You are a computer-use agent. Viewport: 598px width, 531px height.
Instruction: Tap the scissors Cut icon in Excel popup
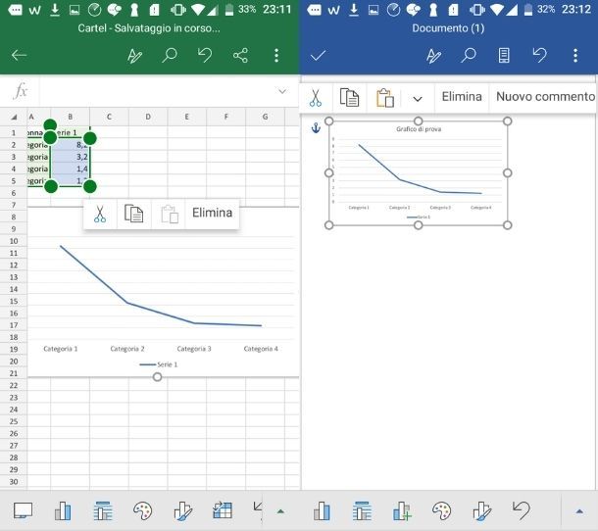click(x=100, y=214)
